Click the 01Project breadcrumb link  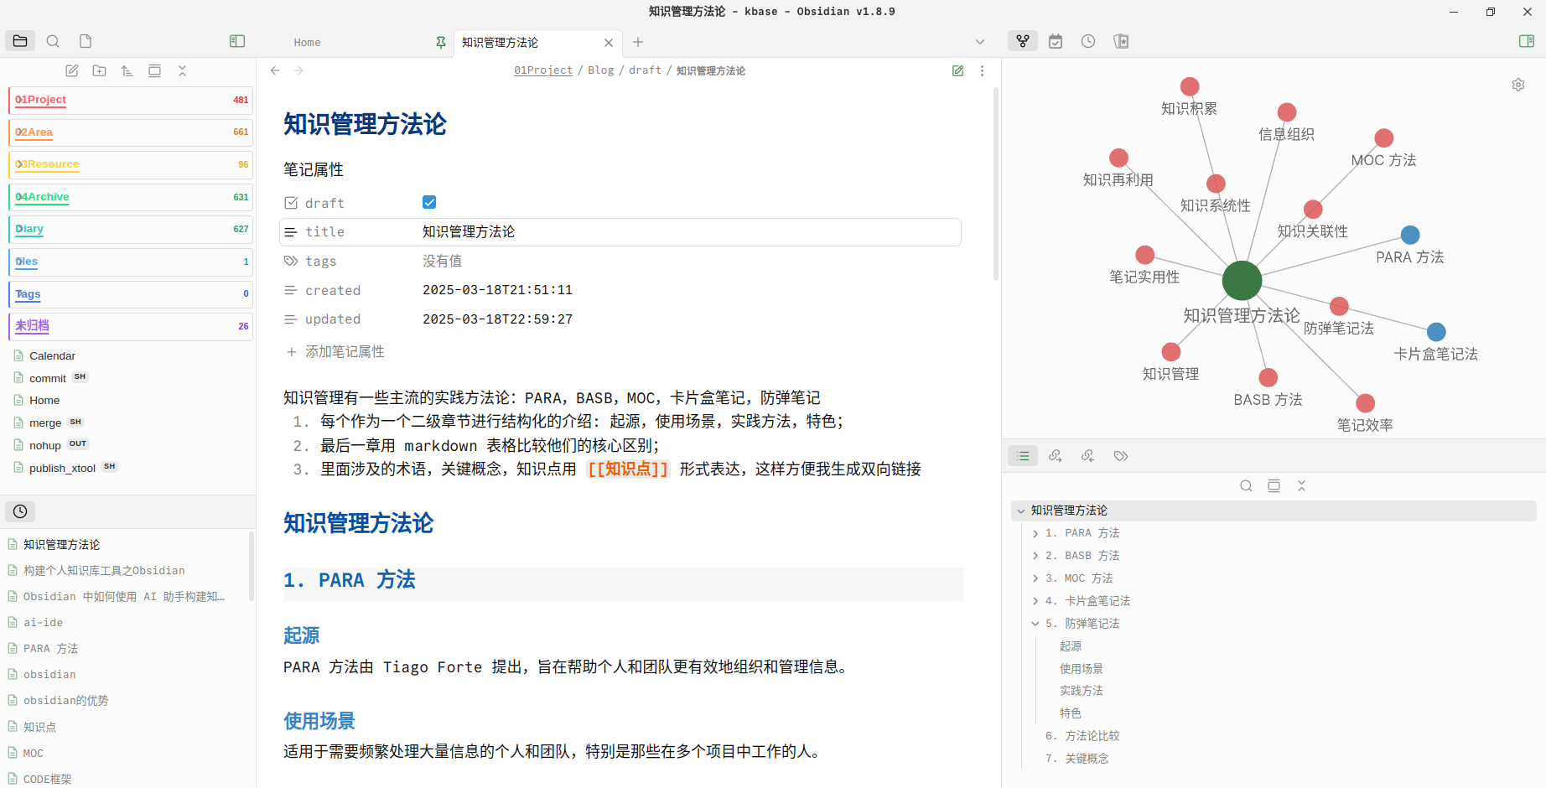pyautogui.click(x=543, y=70)
